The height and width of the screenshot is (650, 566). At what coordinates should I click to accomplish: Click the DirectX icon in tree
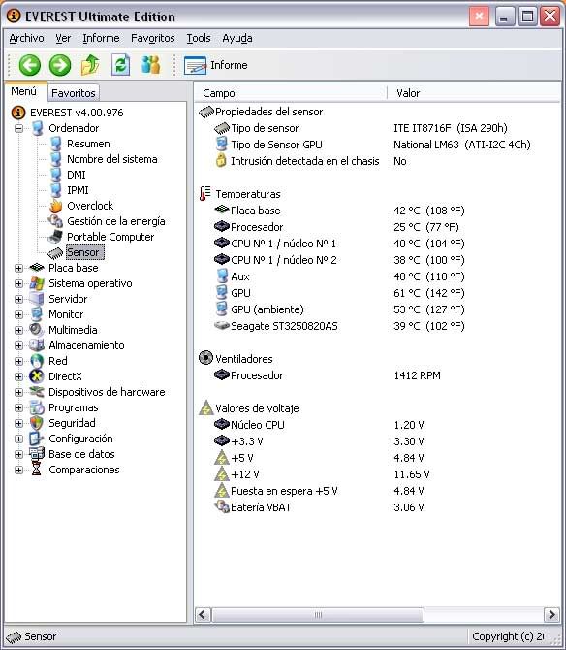coord(37,376)
